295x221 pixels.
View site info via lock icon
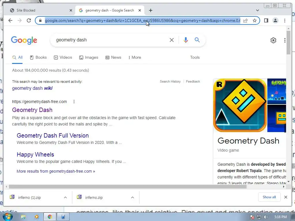pyautogui.click(x=40, y=20)
